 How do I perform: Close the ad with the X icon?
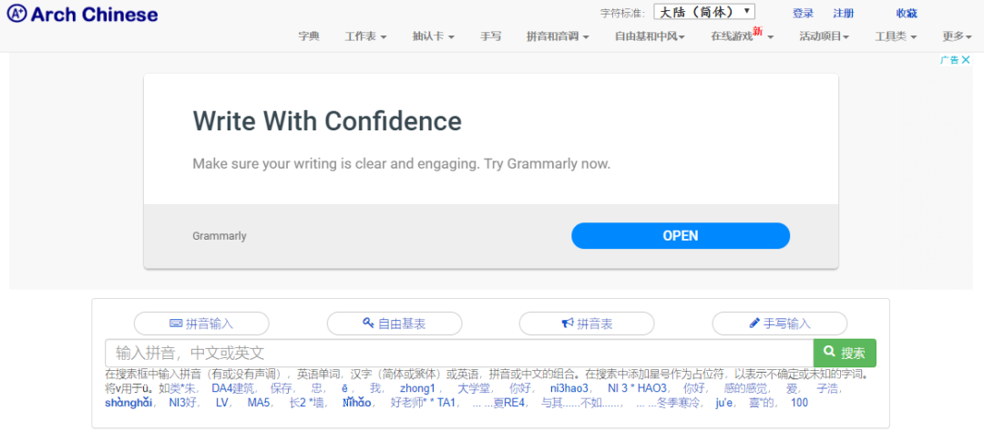(966, 59)
